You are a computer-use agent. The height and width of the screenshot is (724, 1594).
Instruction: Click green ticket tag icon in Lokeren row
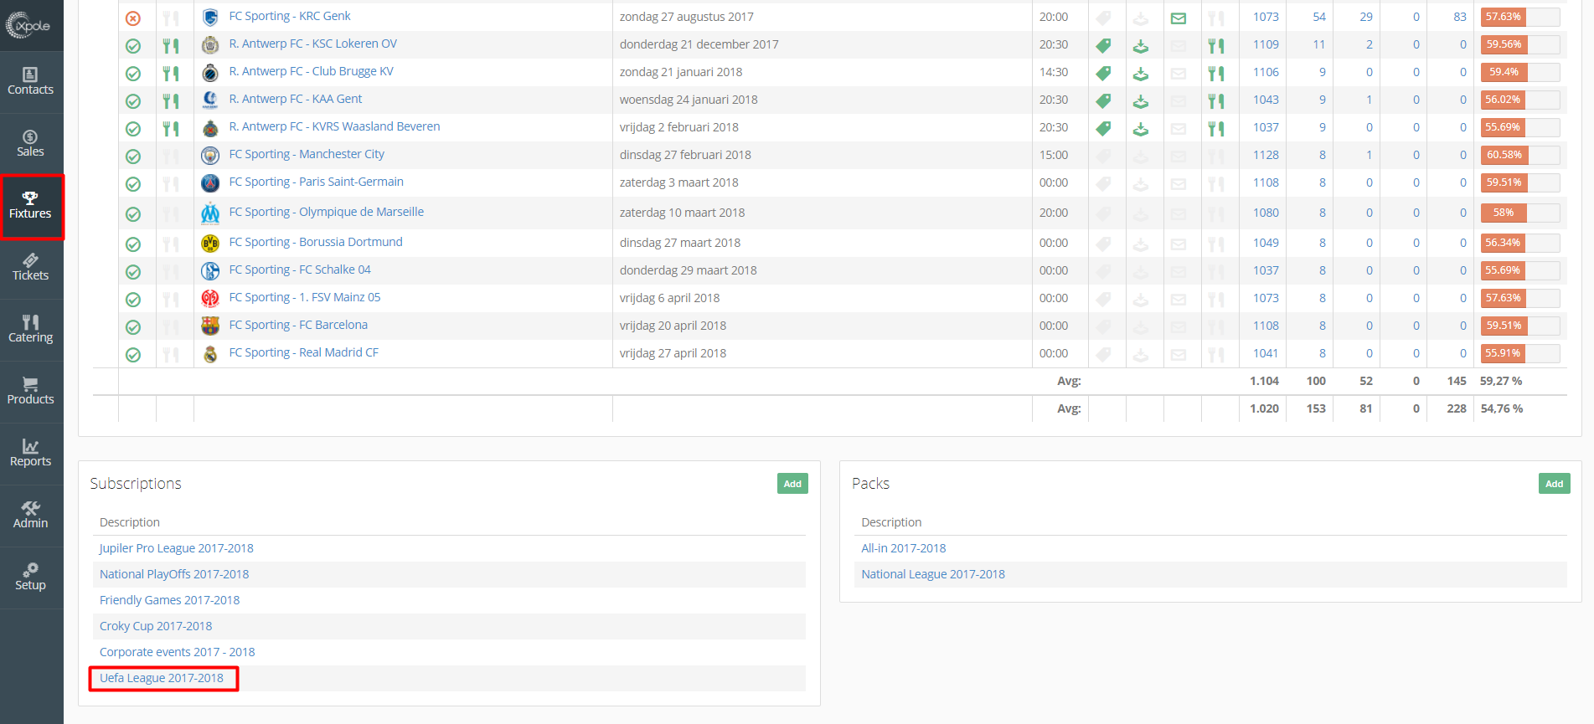point(1104,46)
